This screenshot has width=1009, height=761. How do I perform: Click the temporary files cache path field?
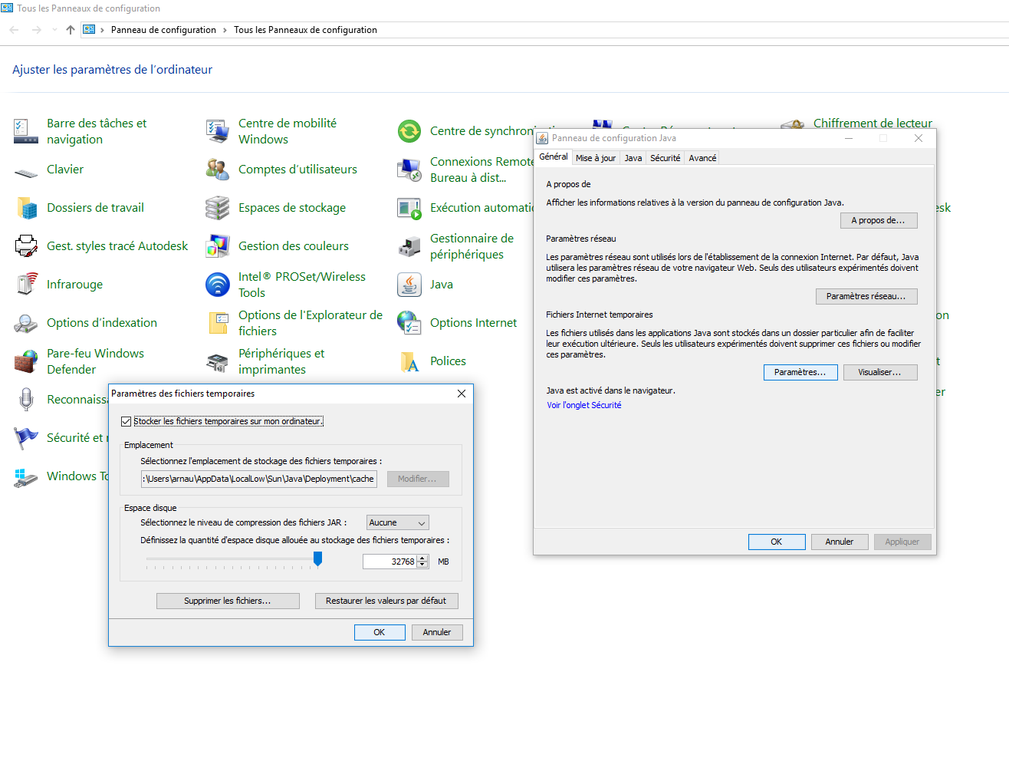[259, 479]
